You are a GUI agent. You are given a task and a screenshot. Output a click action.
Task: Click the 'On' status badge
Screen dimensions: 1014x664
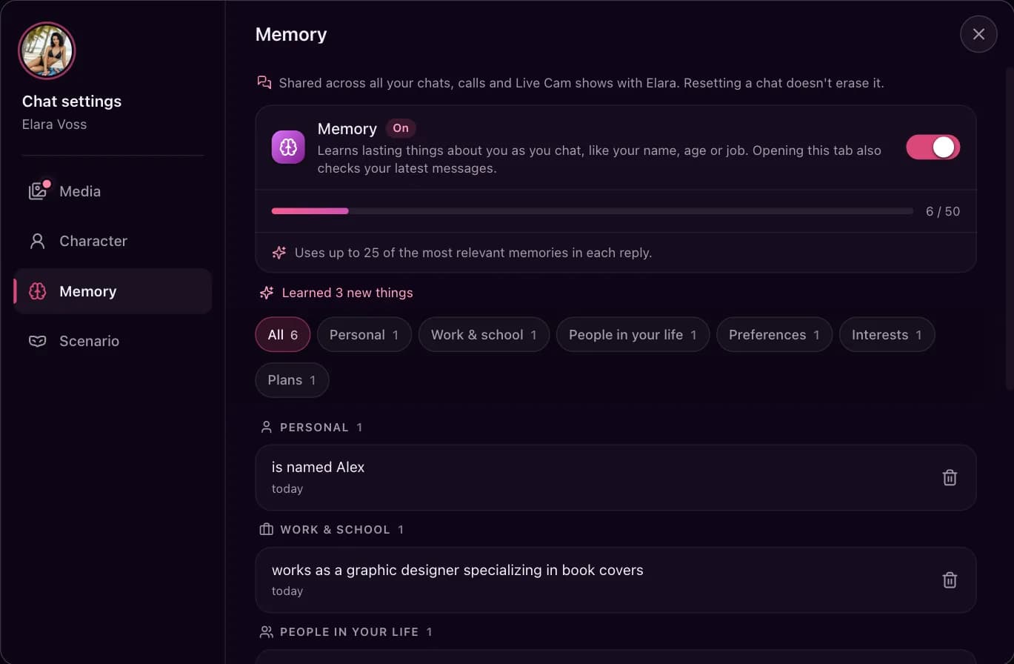(401, 128)
